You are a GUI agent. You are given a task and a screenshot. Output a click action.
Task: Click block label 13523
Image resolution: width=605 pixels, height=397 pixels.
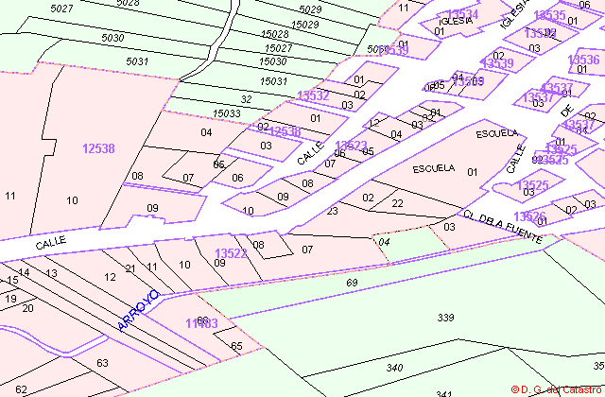351,146
